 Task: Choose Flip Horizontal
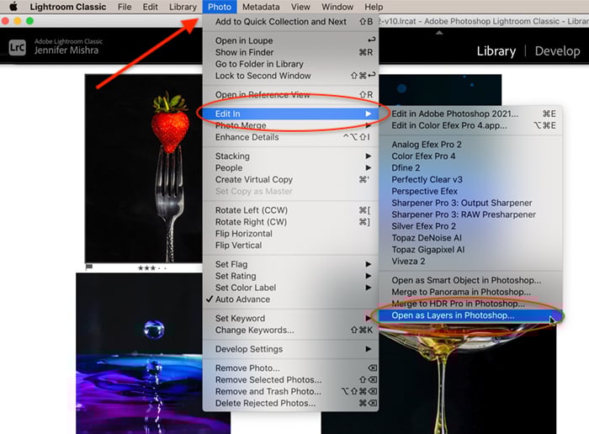290,234
